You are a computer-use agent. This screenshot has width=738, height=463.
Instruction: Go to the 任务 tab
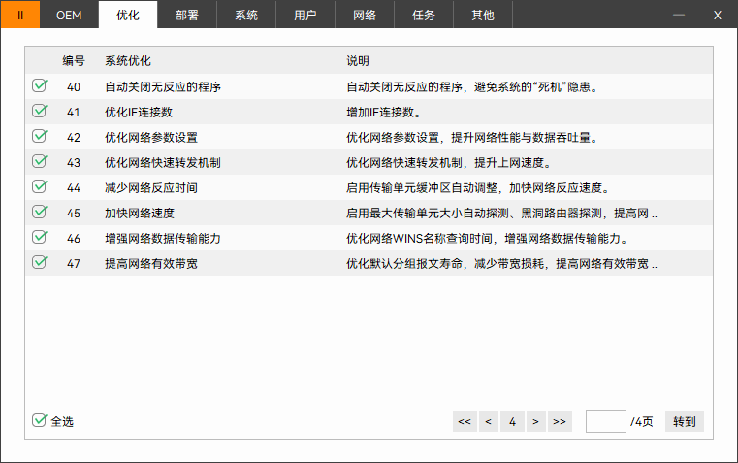click(x=424, y=15)
